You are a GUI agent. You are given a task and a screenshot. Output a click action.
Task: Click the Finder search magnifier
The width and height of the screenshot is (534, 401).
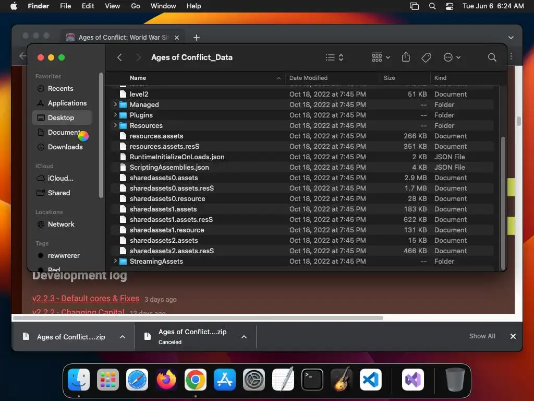click(492, 57)
